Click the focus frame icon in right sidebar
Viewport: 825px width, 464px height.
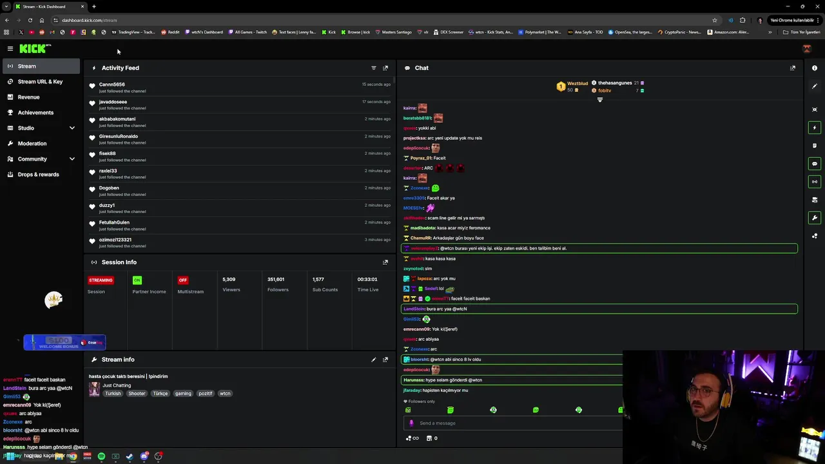[x=815, y=110]
